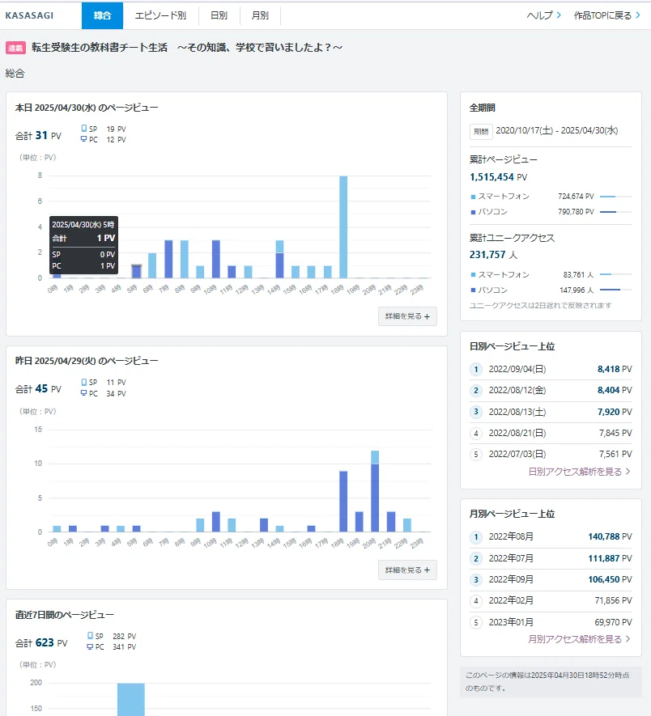Click the 231,757 人 unique access value

pyautogui.click(x=493, y=255)
